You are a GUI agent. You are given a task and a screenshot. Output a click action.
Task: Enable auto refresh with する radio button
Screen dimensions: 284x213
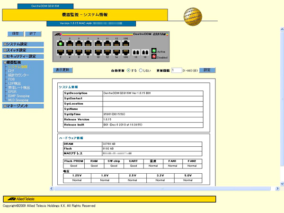(x=128, y=71)
